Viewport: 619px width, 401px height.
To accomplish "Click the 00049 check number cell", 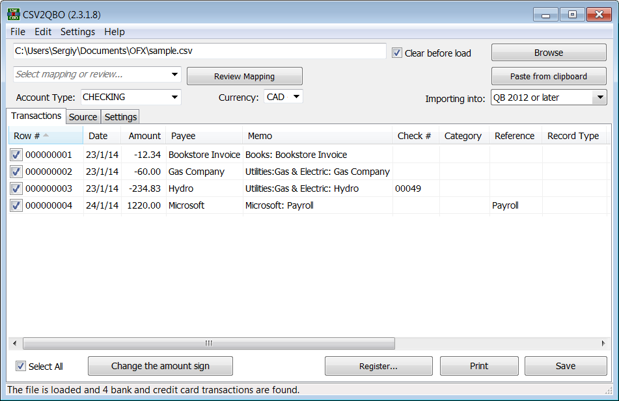I will point(416,188).
